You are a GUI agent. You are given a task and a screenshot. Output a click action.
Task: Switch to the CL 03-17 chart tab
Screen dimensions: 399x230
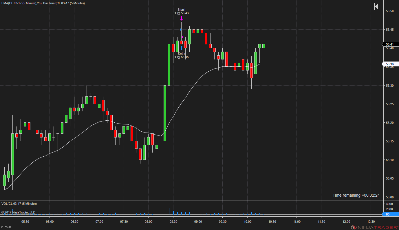click(x=6, y=227)
